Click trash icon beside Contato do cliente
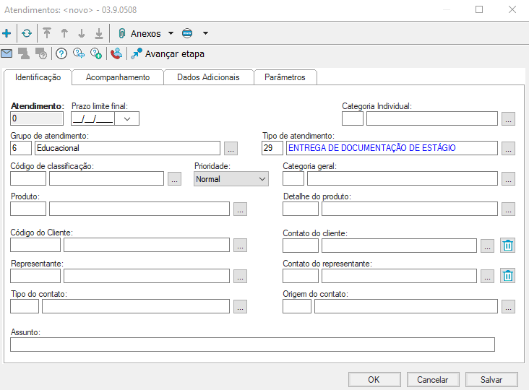The height and width of the screenshot is (390, 529). coord(508,246)
